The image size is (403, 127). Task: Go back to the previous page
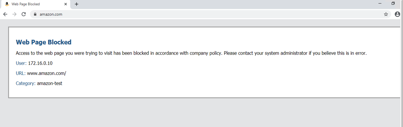(x=5, y=14)
